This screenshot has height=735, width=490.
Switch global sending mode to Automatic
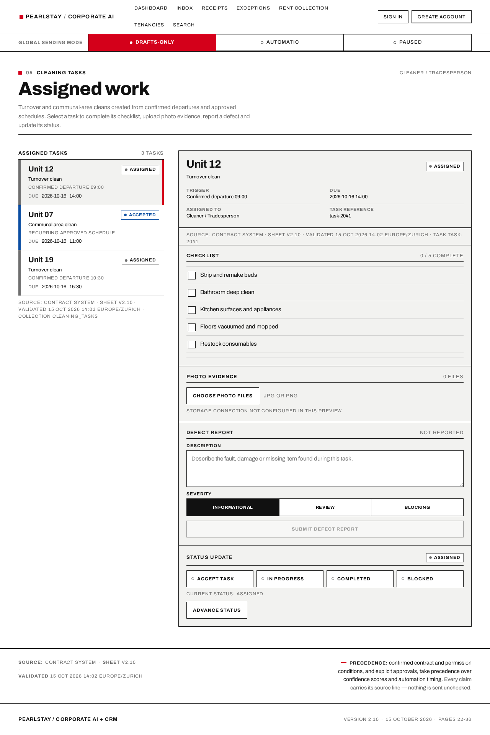(280, 42)
